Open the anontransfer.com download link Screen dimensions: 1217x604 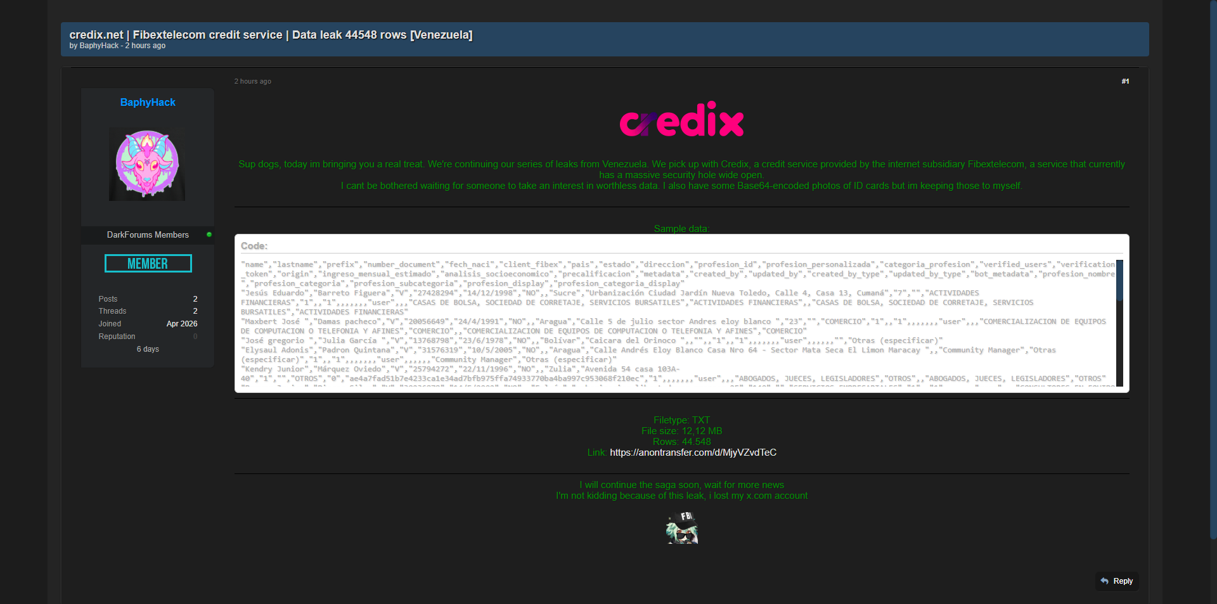coord(693,453)
